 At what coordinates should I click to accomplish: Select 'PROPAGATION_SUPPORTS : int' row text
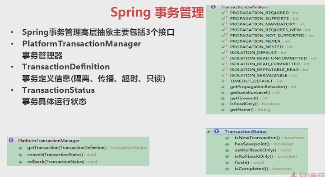click(x=264, y=18)
